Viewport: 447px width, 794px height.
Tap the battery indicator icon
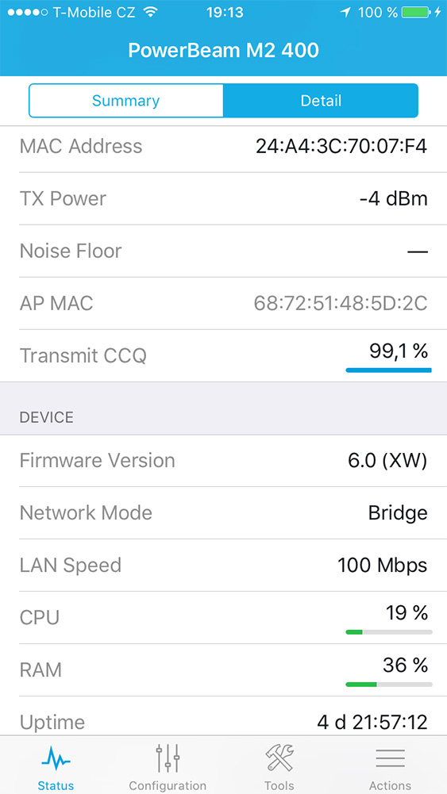(x=415, y=12)
